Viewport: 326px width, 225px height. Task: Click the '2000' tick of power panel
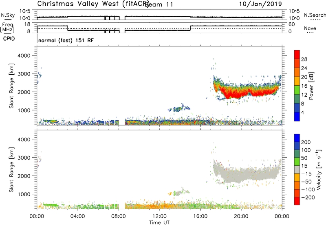click(24, 92)
